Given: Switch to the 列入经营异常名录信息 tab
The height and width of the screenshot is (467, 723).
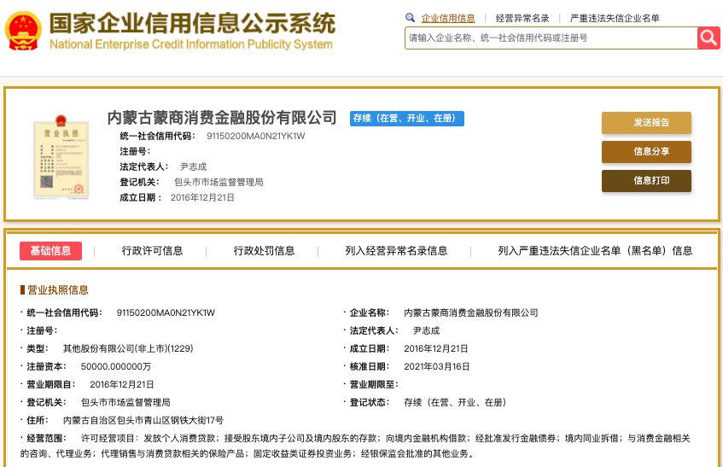Looking at the screenshot, I should point(397,251).
